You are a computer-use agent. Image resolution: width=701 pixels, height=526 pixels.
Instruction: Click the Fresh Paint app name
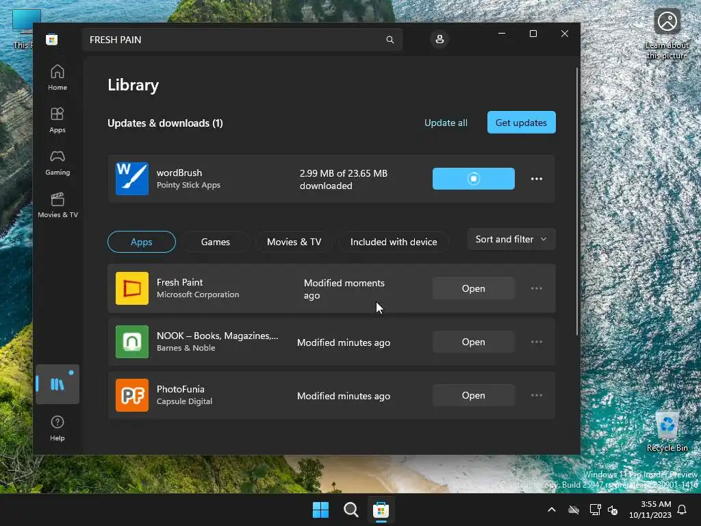point(180,282)
